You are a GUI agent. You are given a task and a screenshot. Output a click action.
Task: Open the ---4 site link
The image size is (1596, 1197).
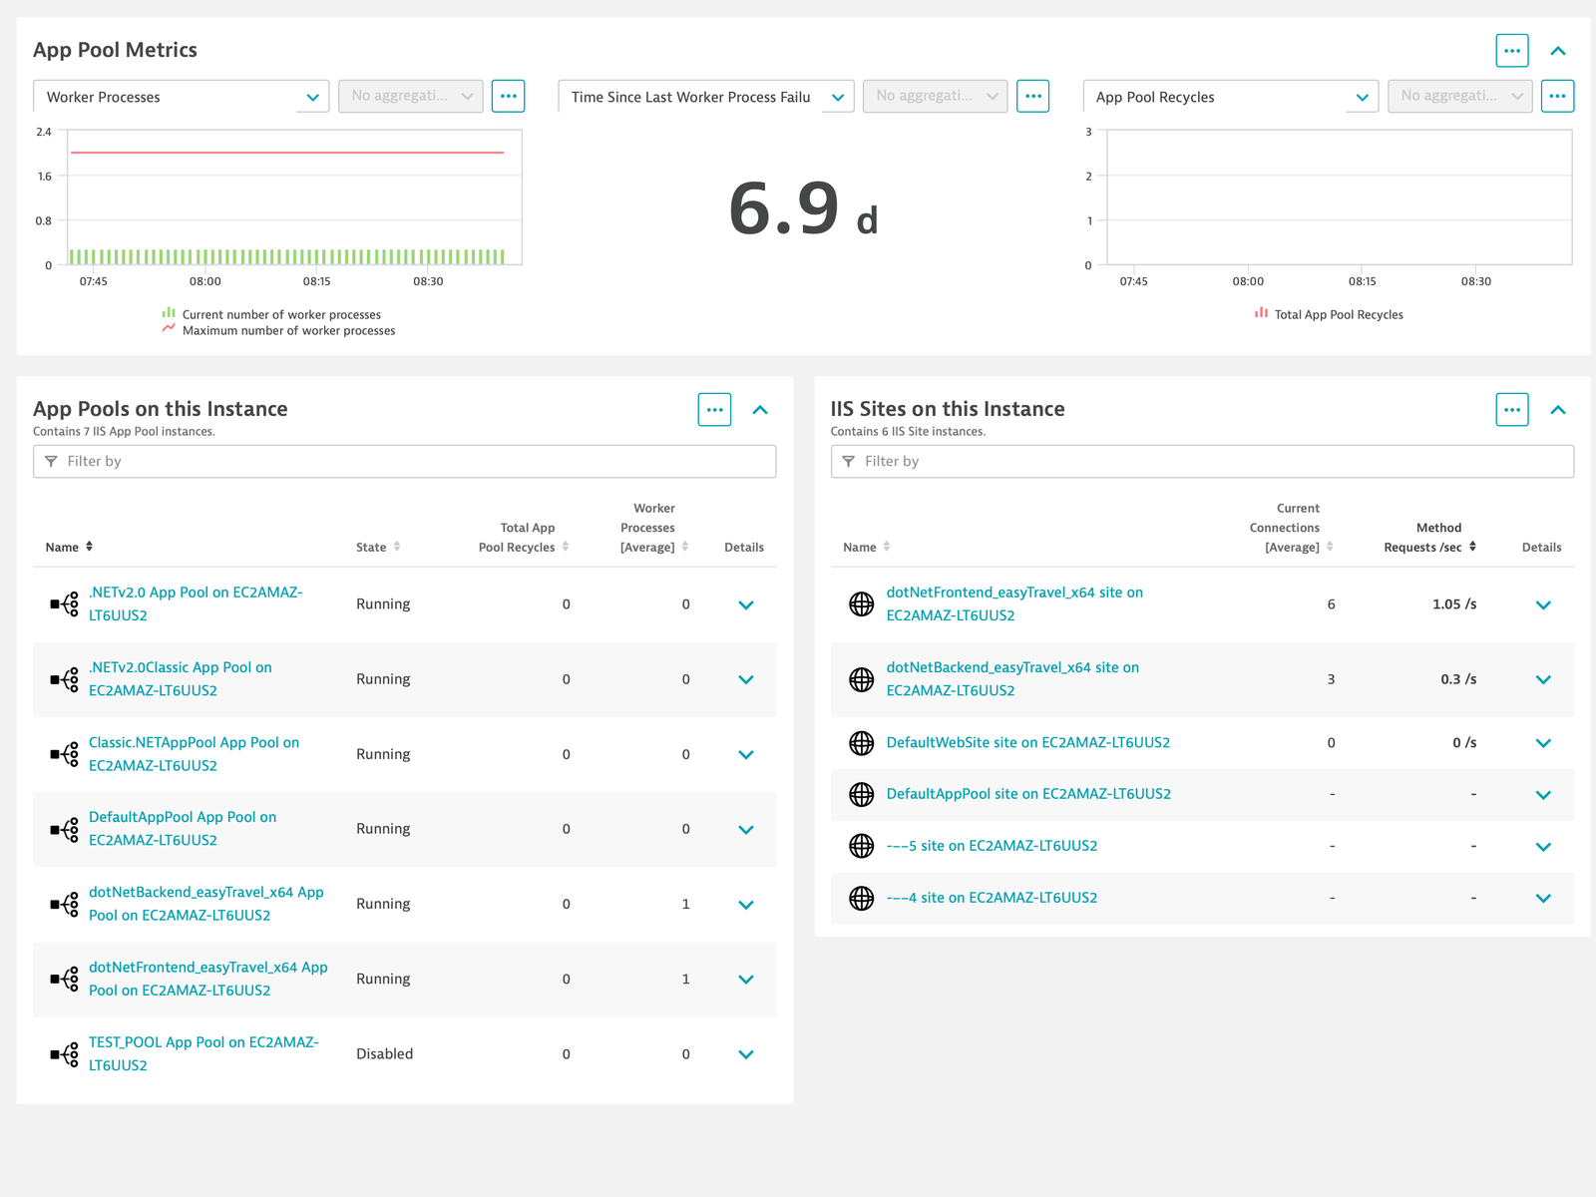point(992,899)
